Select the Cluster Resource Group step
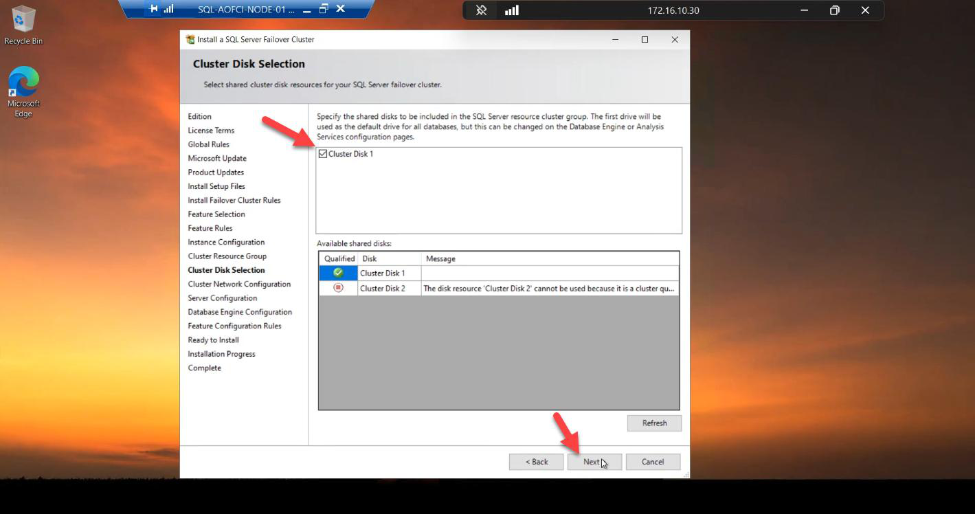This screenshot has width=975, height=514. [227, 256]
